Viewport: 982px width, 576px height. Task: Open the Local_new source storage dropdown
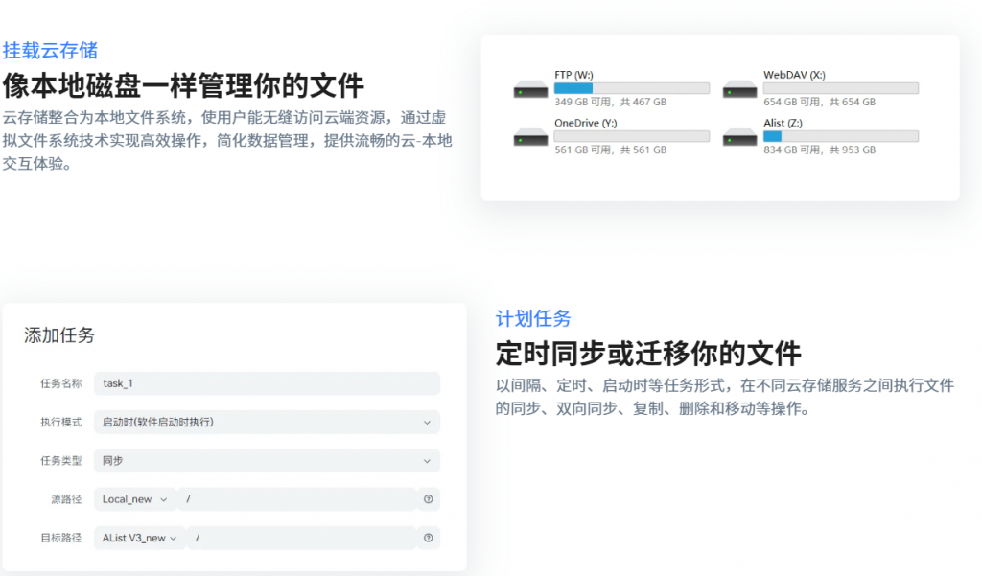click(x=134, y=499)
